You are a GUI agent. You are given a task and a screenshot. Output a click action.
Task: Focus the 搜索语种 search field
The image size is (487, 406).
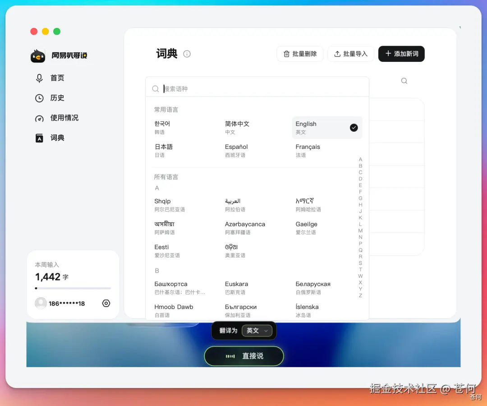click(257, 89)
